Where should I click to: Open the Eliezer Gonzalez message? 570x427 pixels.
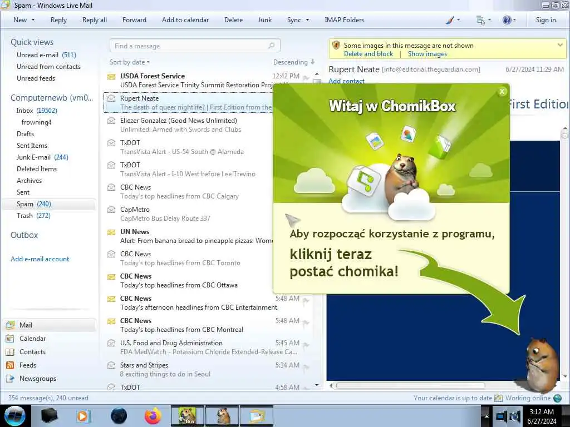coord(189,125)
